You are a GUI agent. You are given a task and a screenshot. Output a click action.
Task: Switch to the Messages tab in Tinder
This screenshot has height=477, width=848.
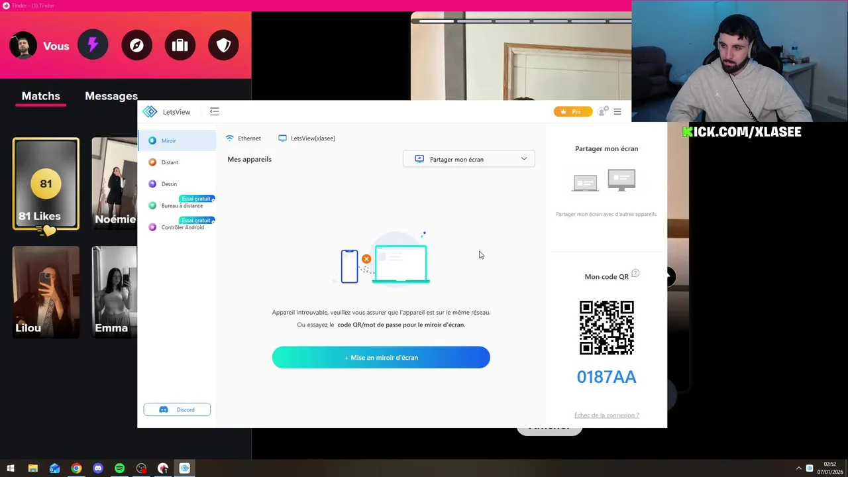[x=111, y=96]
